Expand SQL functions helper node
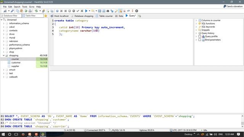Image resolution: width=244 pixels, height=137 pixels. (x=196, y=24)
